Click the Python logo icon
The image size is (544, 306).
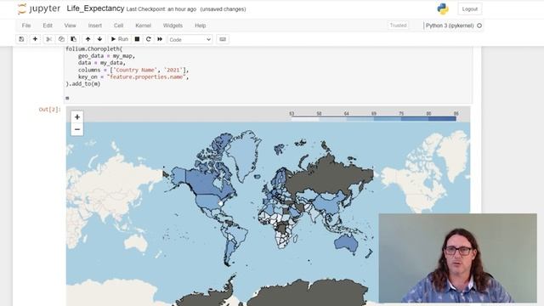tap(443, 9)
